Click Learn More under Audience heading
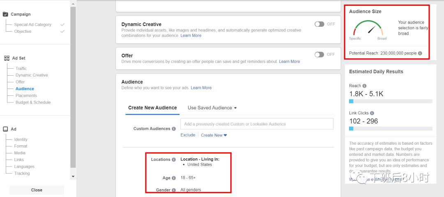444x197 pixels. [201, 88]
